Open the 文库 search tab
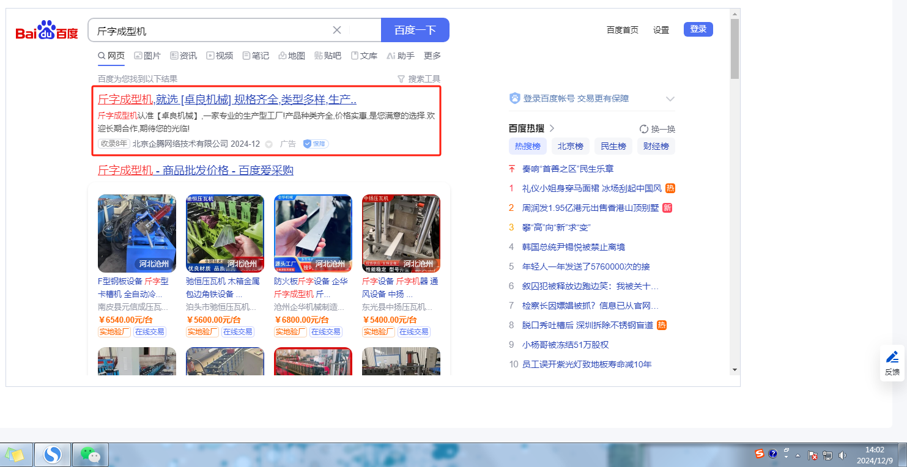The height and width of the screenshot is (467, 907). point(364,56)
